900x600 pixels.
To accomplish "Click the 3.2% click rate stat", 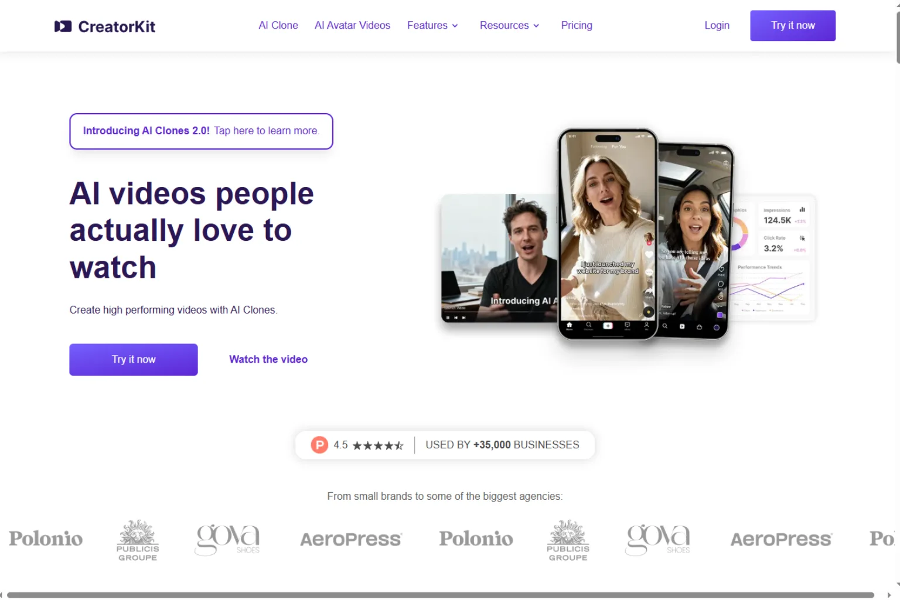I will pyautogui.click(x=784, y=244).
